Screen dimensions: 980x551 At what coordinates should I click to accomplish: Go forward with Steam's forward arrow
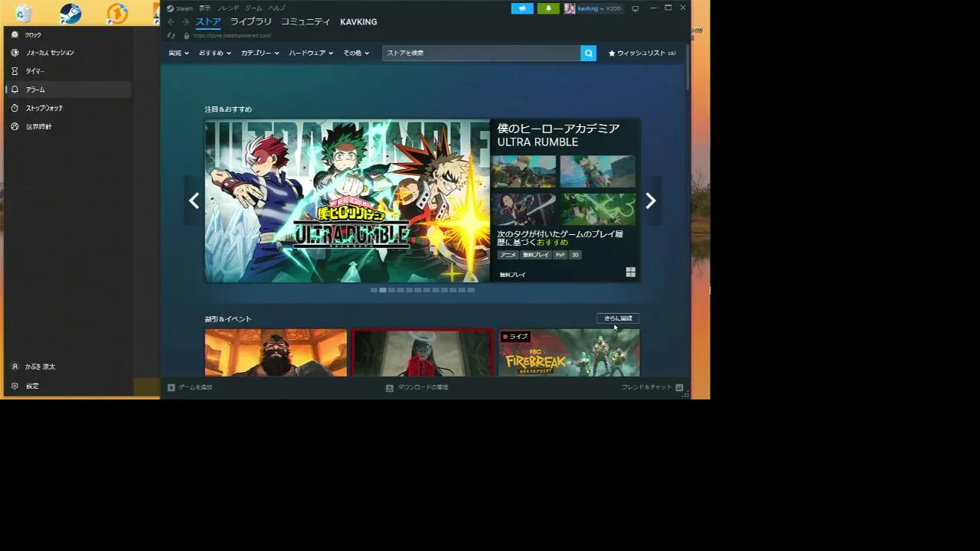(x=185, y=21)
